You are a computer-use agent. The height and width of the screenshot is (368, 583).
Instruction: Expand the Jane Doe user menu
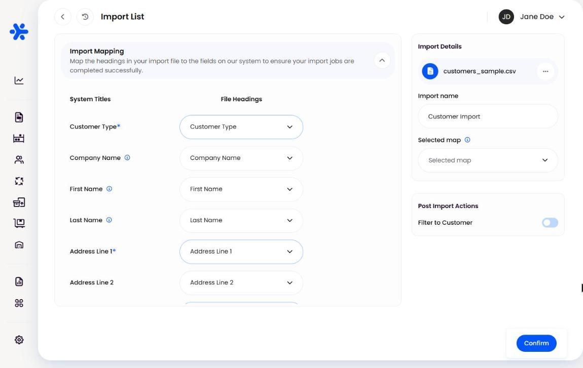562,17
